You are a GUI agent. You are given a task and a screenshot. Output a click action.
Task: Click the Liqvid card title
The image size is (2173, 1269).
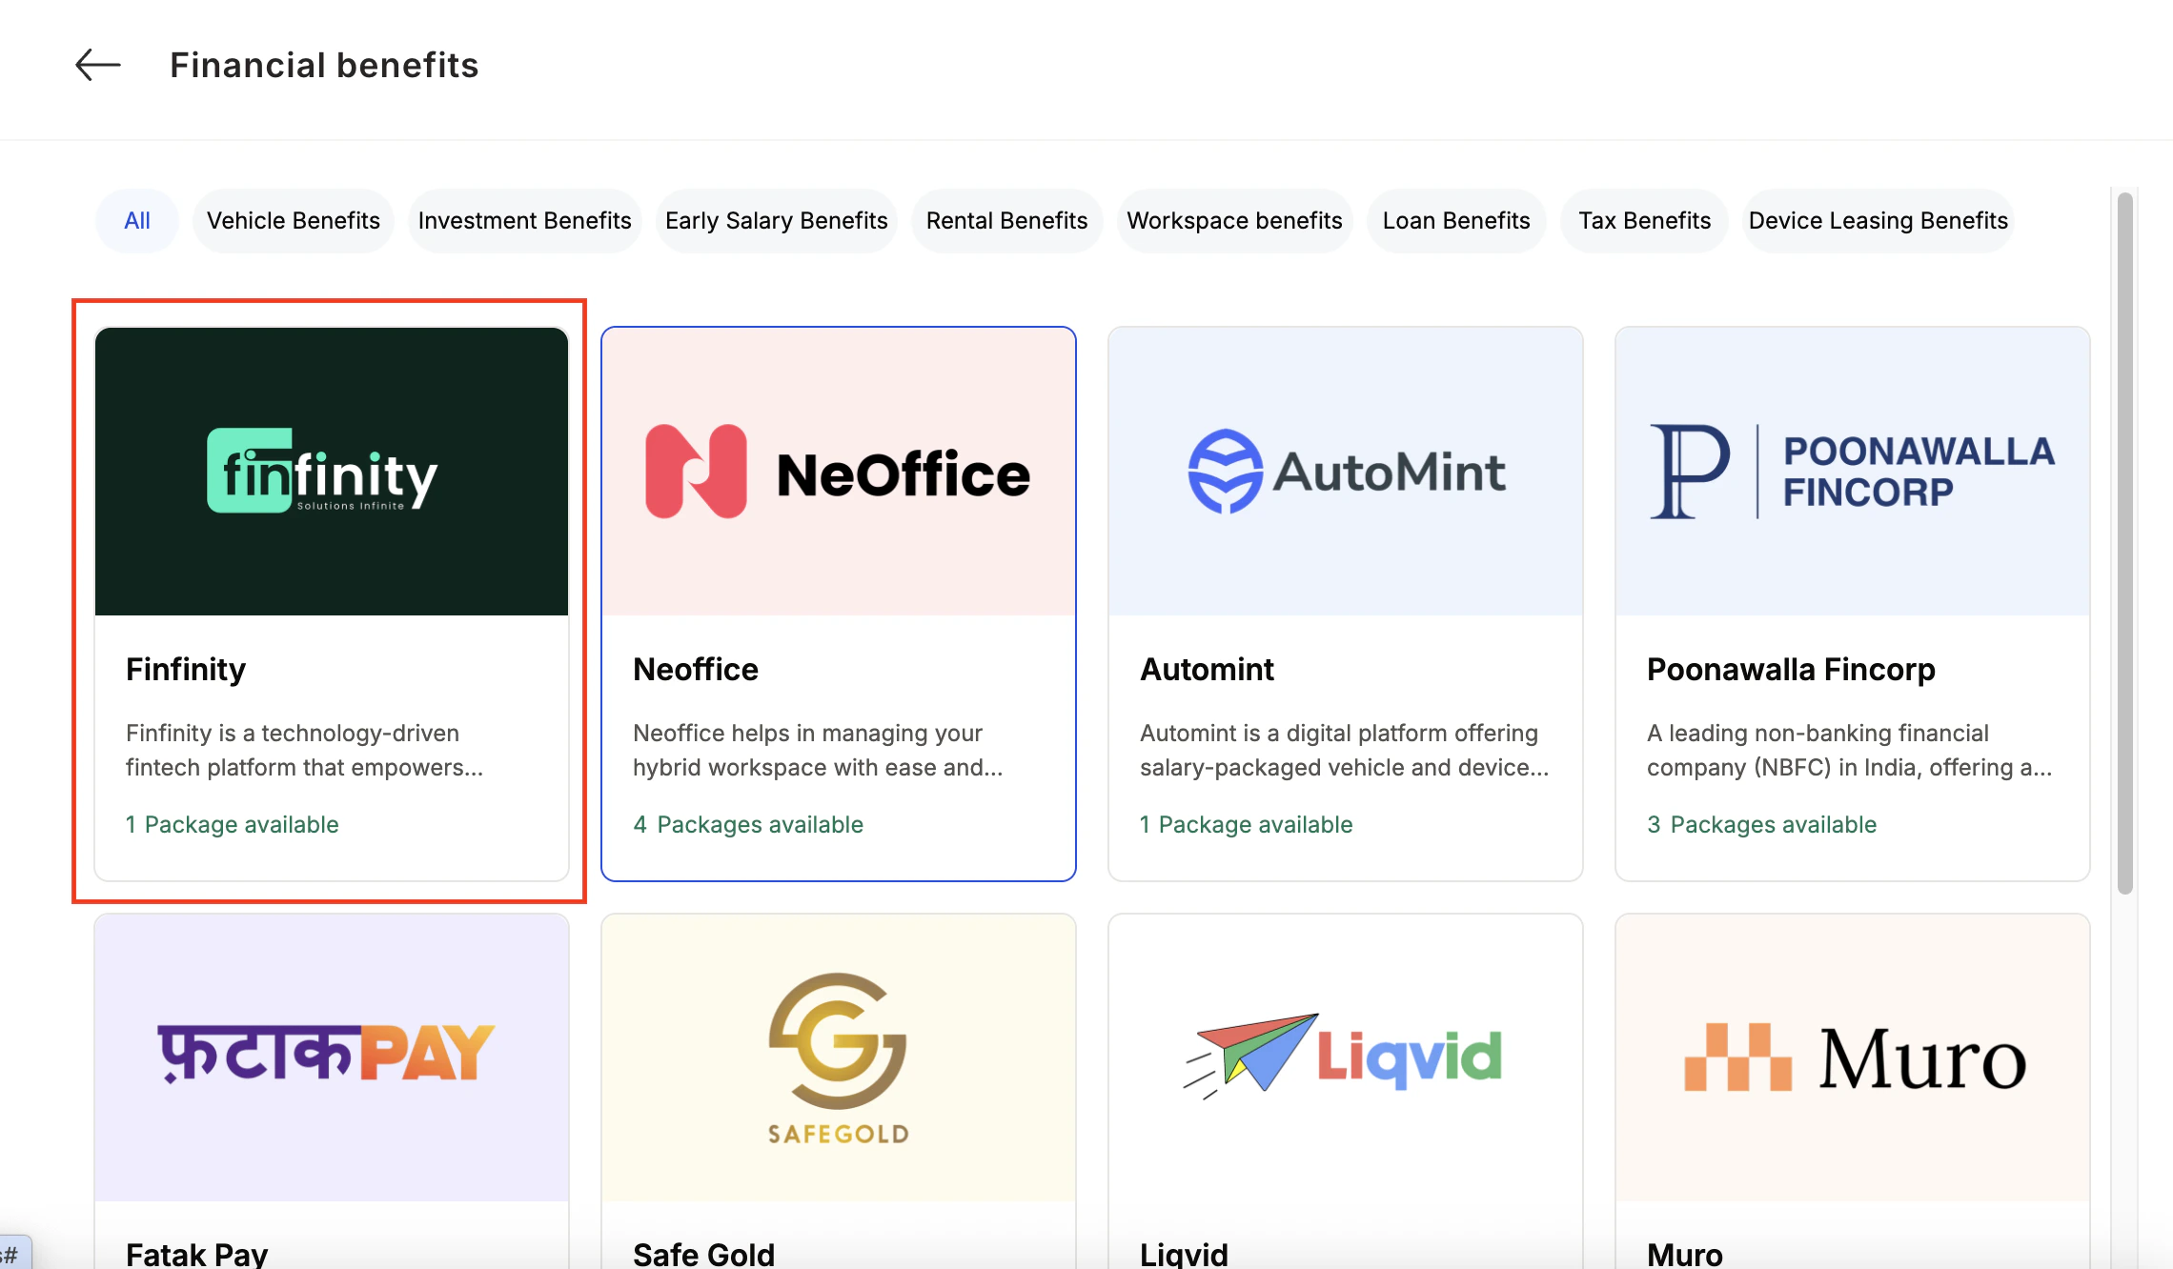(1184, 1254)
